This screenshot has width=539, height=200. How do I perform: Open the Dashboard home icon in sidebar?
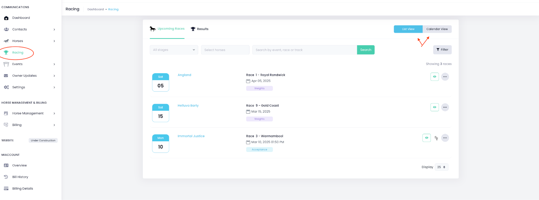click(6, 18)
